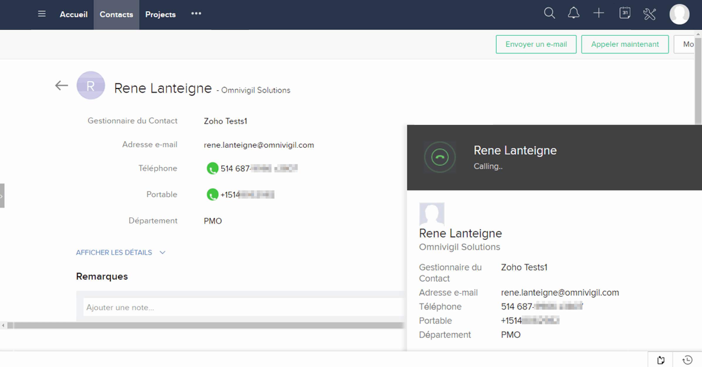Click the Envoyer un e-mail button
Viewport: 702px width, 367px height.
pyautogui.click(x=536, y=44)
